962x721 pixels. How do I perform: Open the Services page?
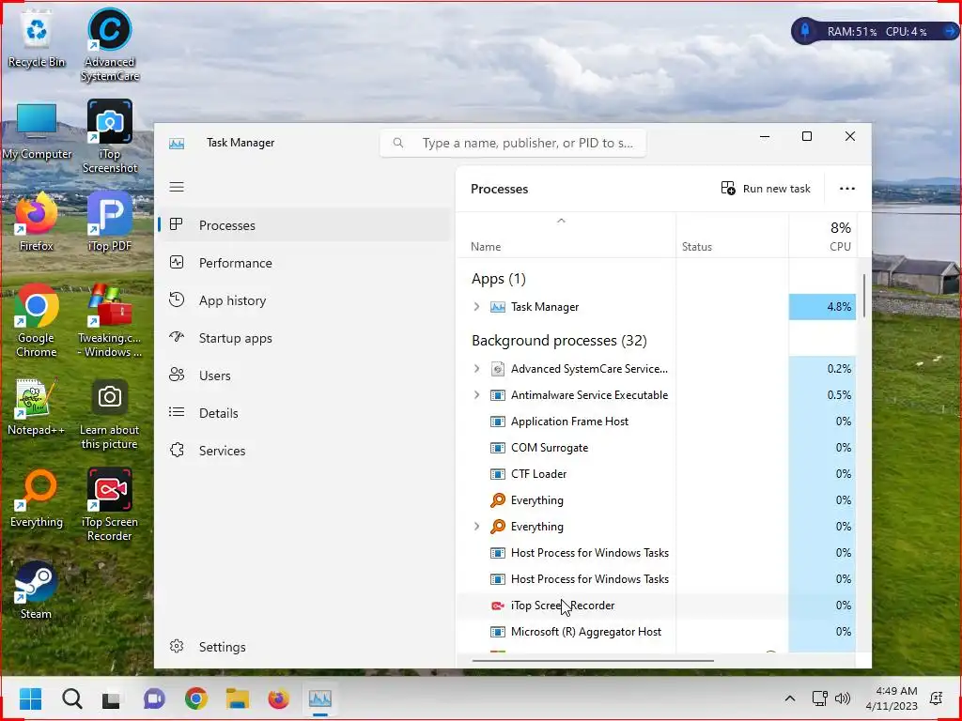[x=304, y=451]
